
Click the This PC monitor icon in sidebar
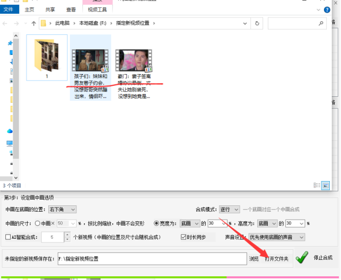[x=10, y=143]
